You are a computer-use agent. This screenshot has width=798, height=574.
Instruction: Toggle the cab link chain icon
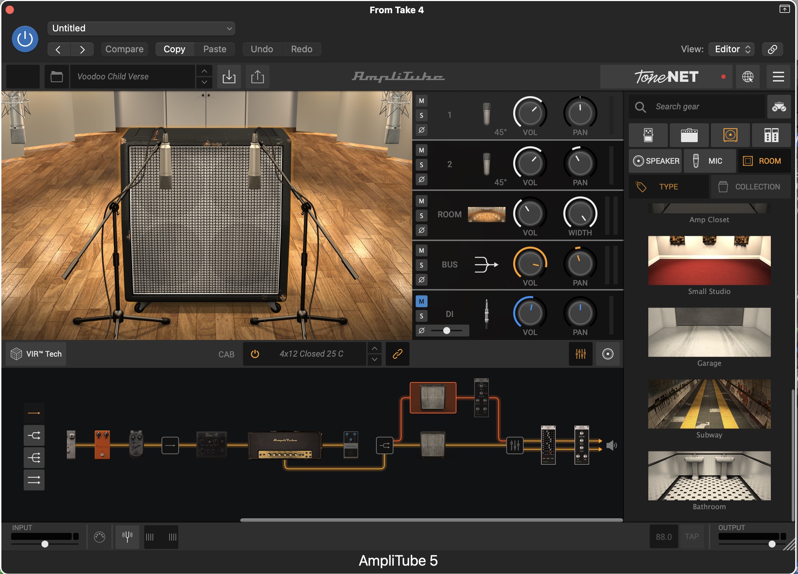[x=398, y=354]
